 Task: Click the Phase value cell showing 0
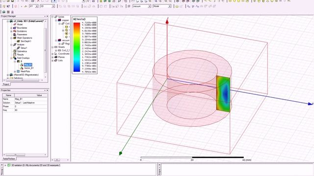tap(31, 107)
